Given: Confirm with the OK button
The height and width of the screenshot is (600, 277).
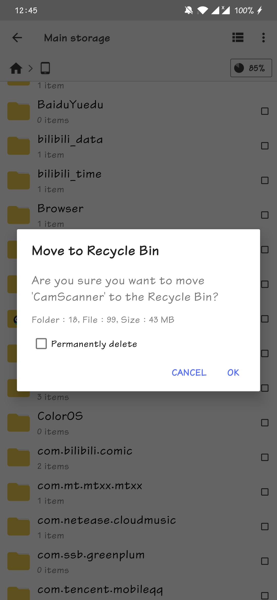Looking at the screenshot, I should (233, 373).
